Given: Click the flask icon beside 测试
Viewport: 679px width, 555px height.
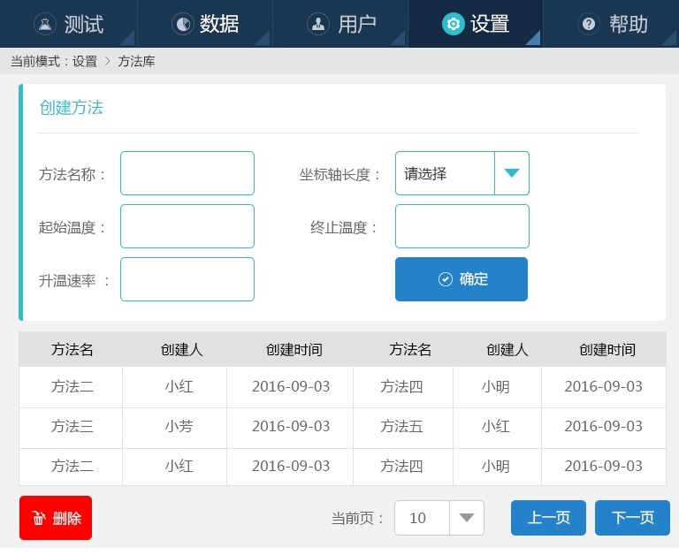Looking at the screenshot, I should [x=45, y=24].
